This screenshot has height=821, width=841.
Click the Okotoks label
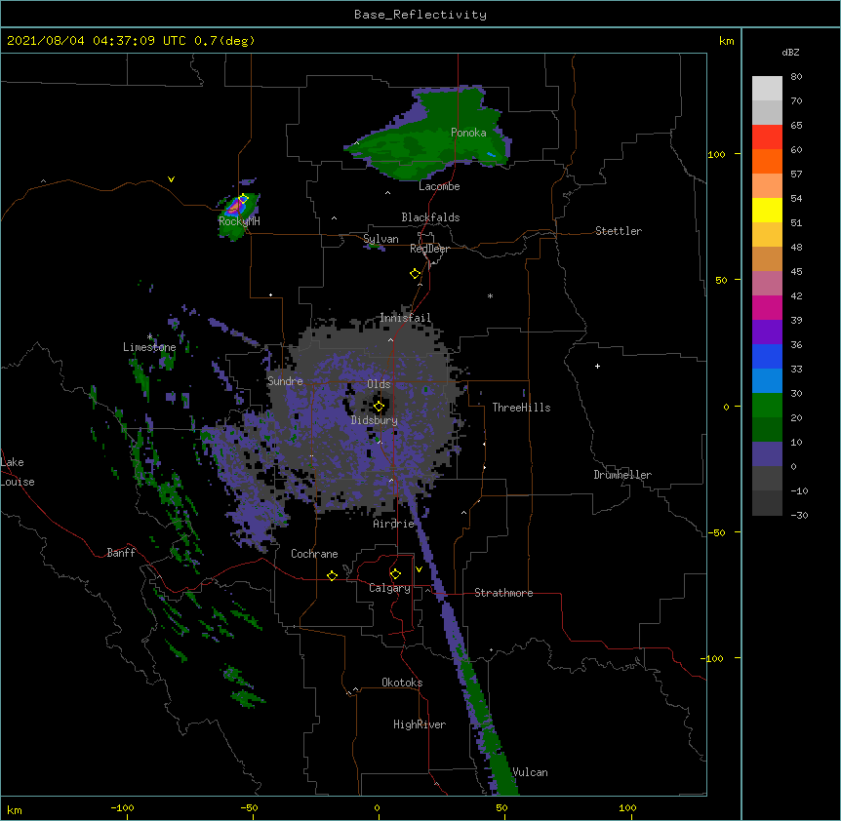click(402, 683)
